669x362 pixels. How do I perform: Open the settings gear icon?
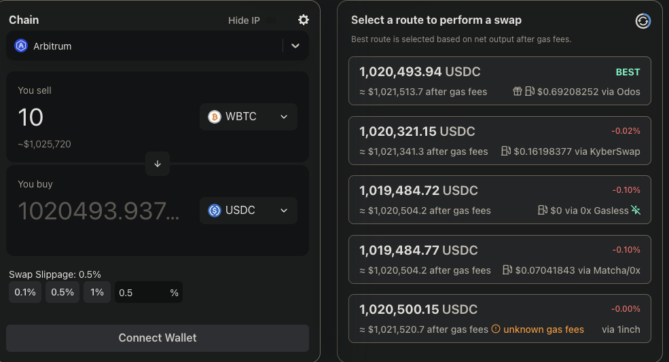click(304, 20)
